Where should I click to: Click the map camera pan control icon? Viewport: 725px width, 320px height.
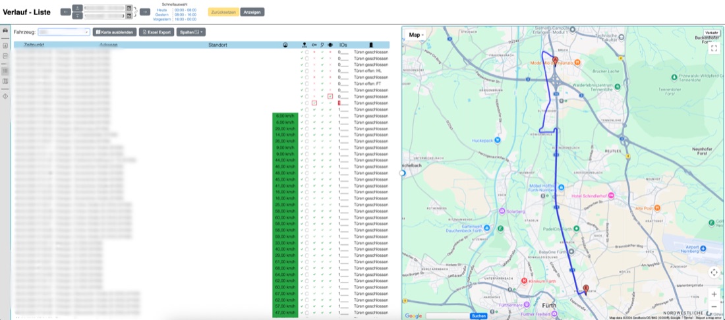tap(714, 273)
